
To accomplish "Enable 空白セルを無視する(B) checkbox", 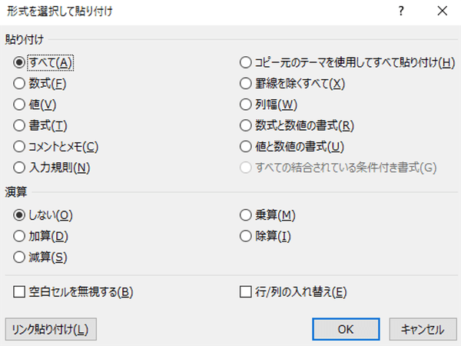I will [20, 291].
